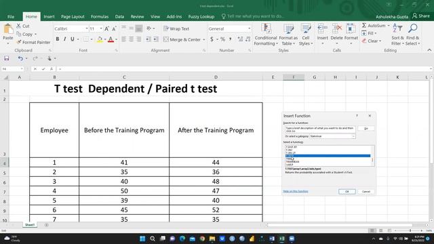This screenshot has height=244, width=434.
Task: Click the Paste clipboard icon
Action: [8, 29]
